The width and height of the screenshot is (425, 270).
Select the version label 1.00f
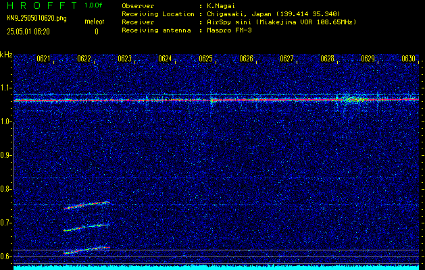[x=93, y=5]
